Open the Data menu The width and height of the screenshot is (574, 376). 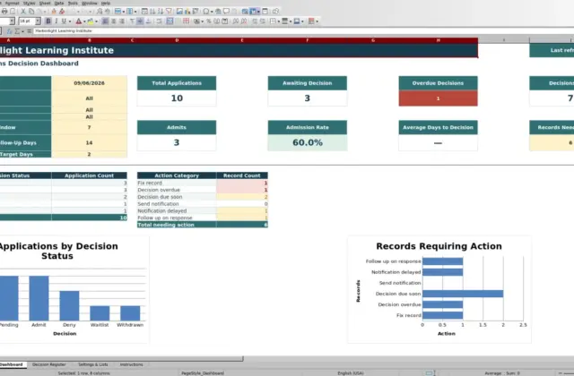(59, 3)
